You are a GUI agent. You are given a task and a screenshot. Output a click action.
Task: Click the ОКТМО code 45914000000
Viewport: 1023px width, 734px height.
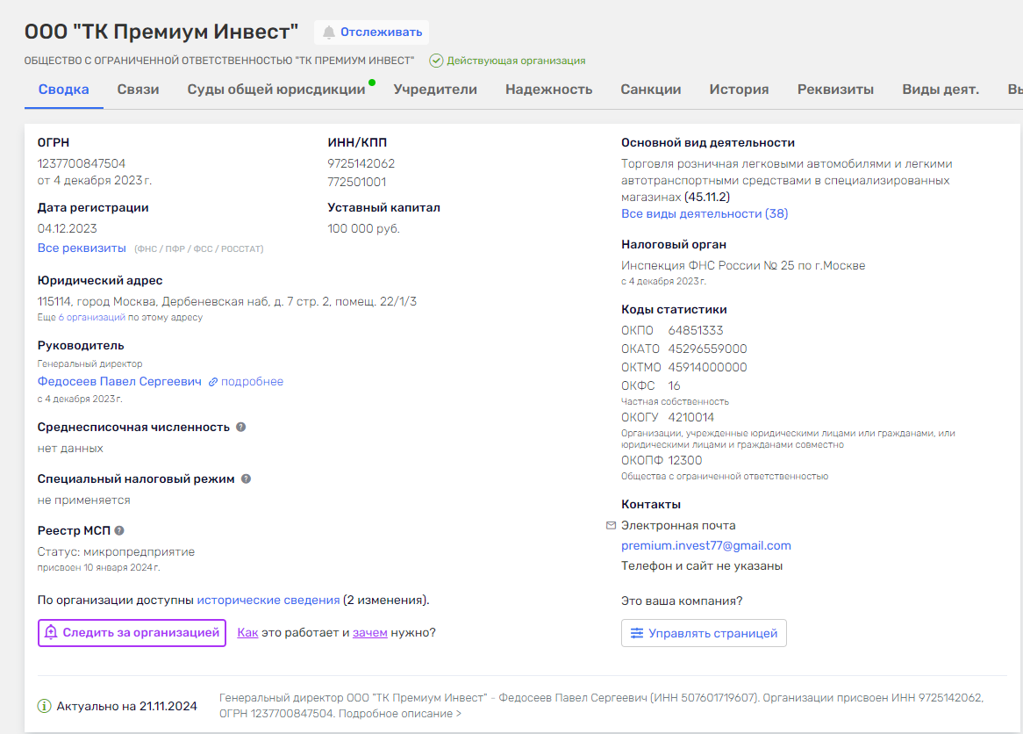(x=707, y=367)
